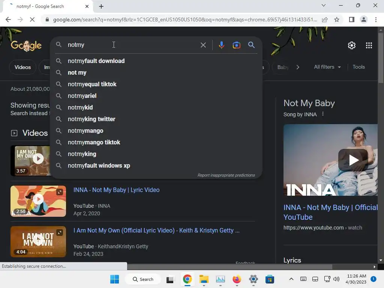
Task: Play the 3:57 video thumbnail
Action: [30, 160]
